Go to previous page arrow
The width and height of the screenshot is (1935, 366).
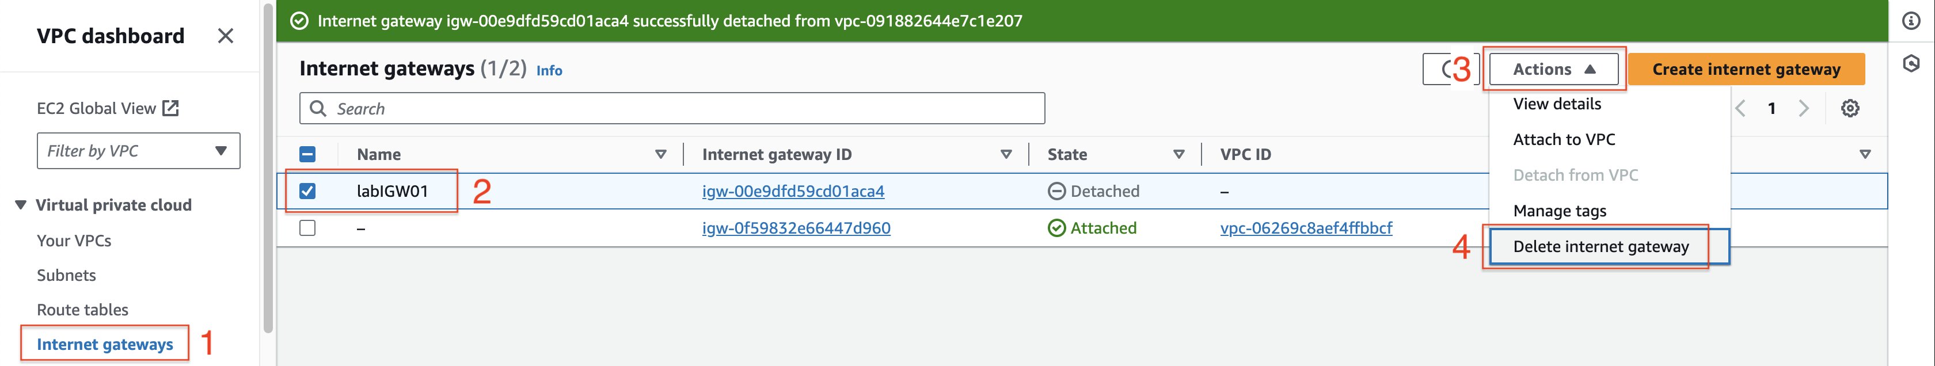click(x=1740, y=108)
